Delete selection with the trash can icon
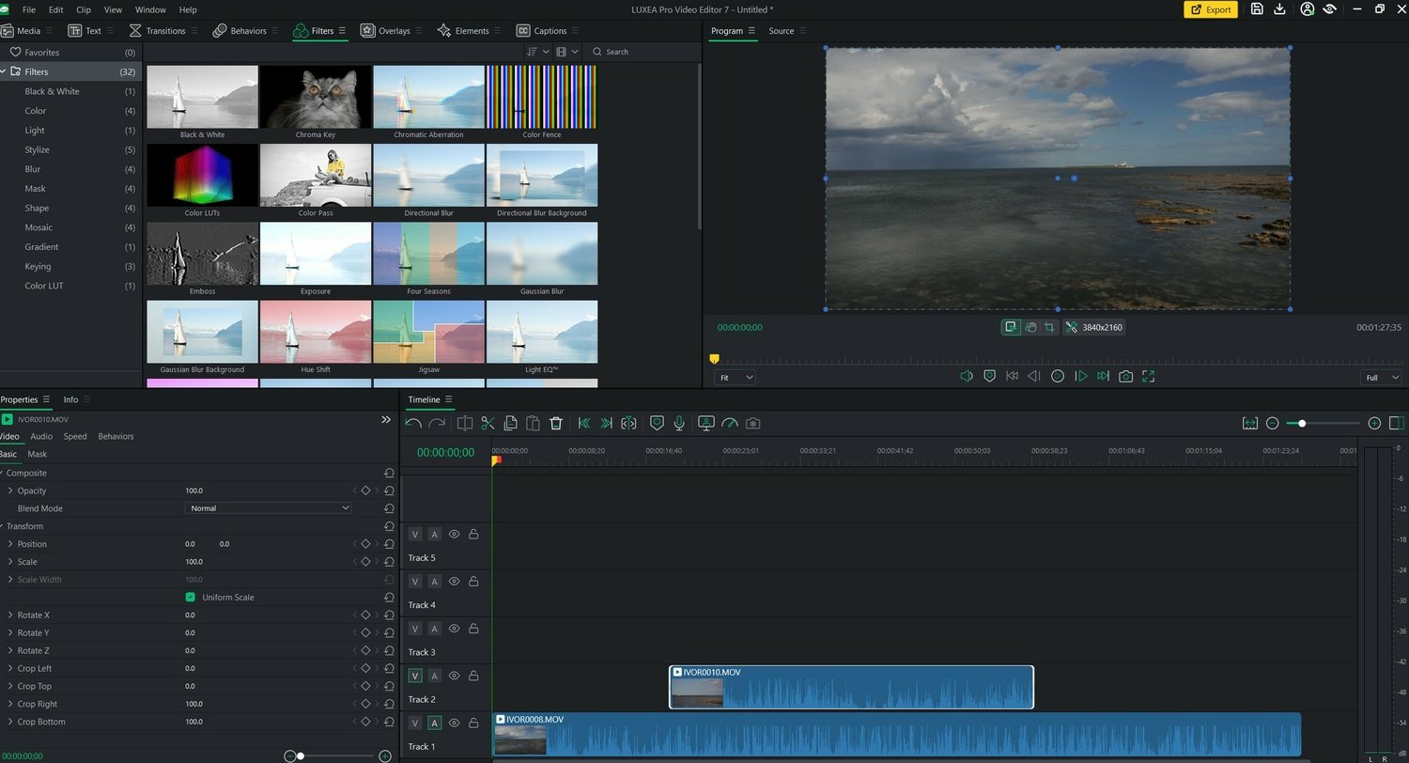The image size is (1409, 763). (x=556, y=424)
